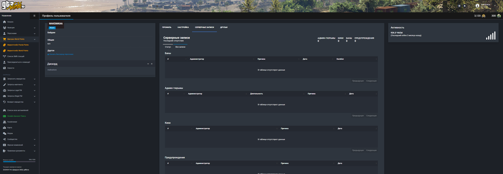This screenshot has width=503, height=174.
Task: Switch to the Профиль tab
Action: [x=167, y=27]
